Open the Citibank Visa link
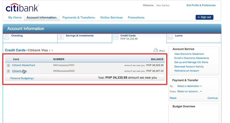The width and height of the screenshot is (230, 123). 19,71
